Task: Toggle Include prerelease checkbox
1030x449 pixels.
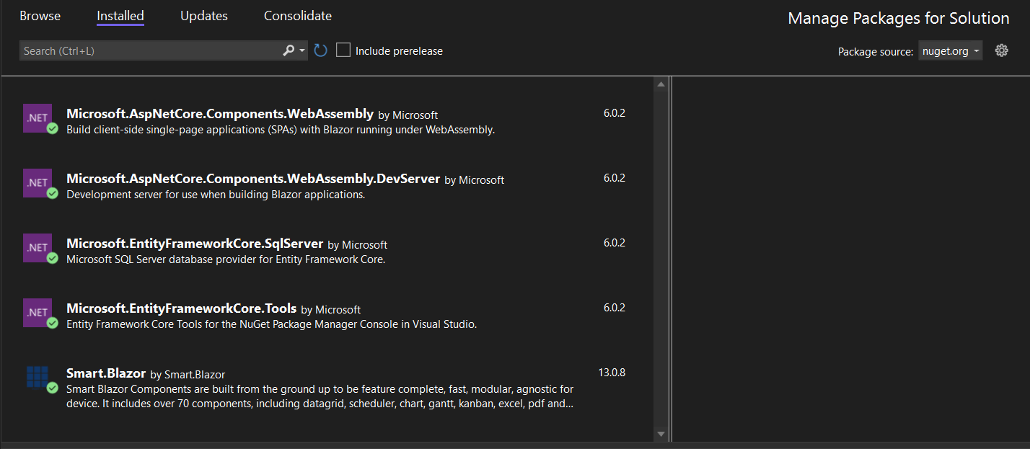Action: point(343,50)
